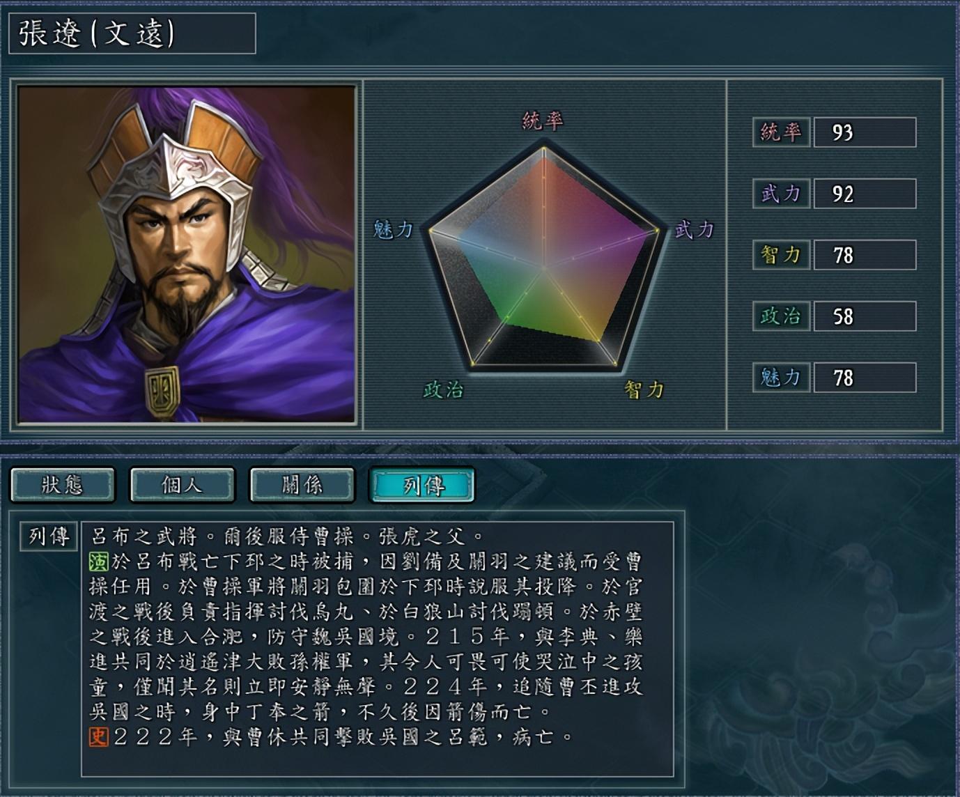This screenshot has height=797, width=960.
Task: Switch to the 狀態 tab
Action: (x=63, y=484)
